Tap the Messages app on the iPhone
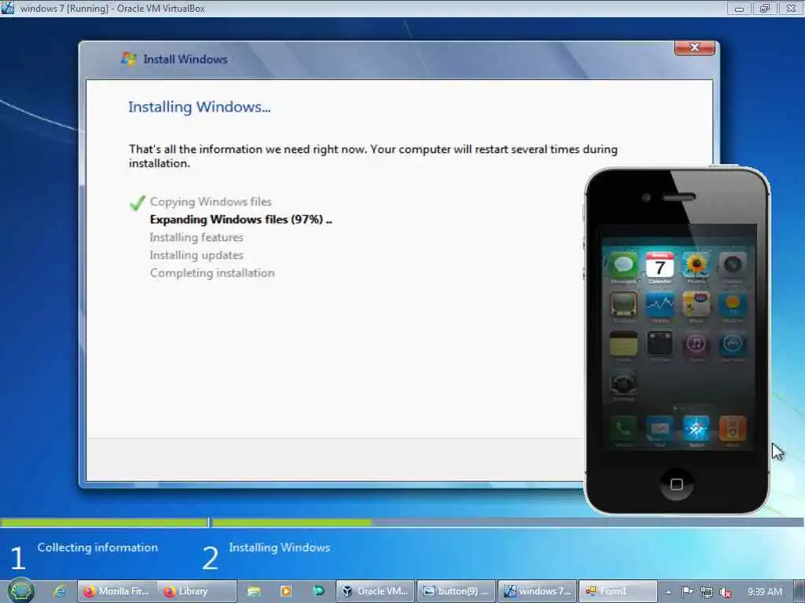Viewport: 805px width, 603px height. (x=623, y=265)
